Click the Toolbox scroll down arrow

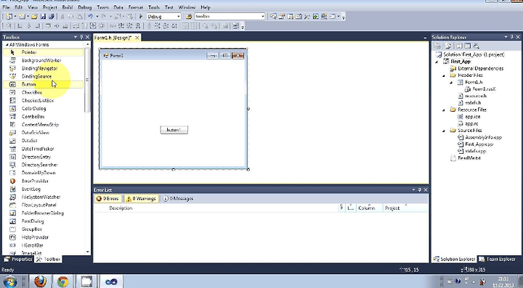click(x=88, y=252)
